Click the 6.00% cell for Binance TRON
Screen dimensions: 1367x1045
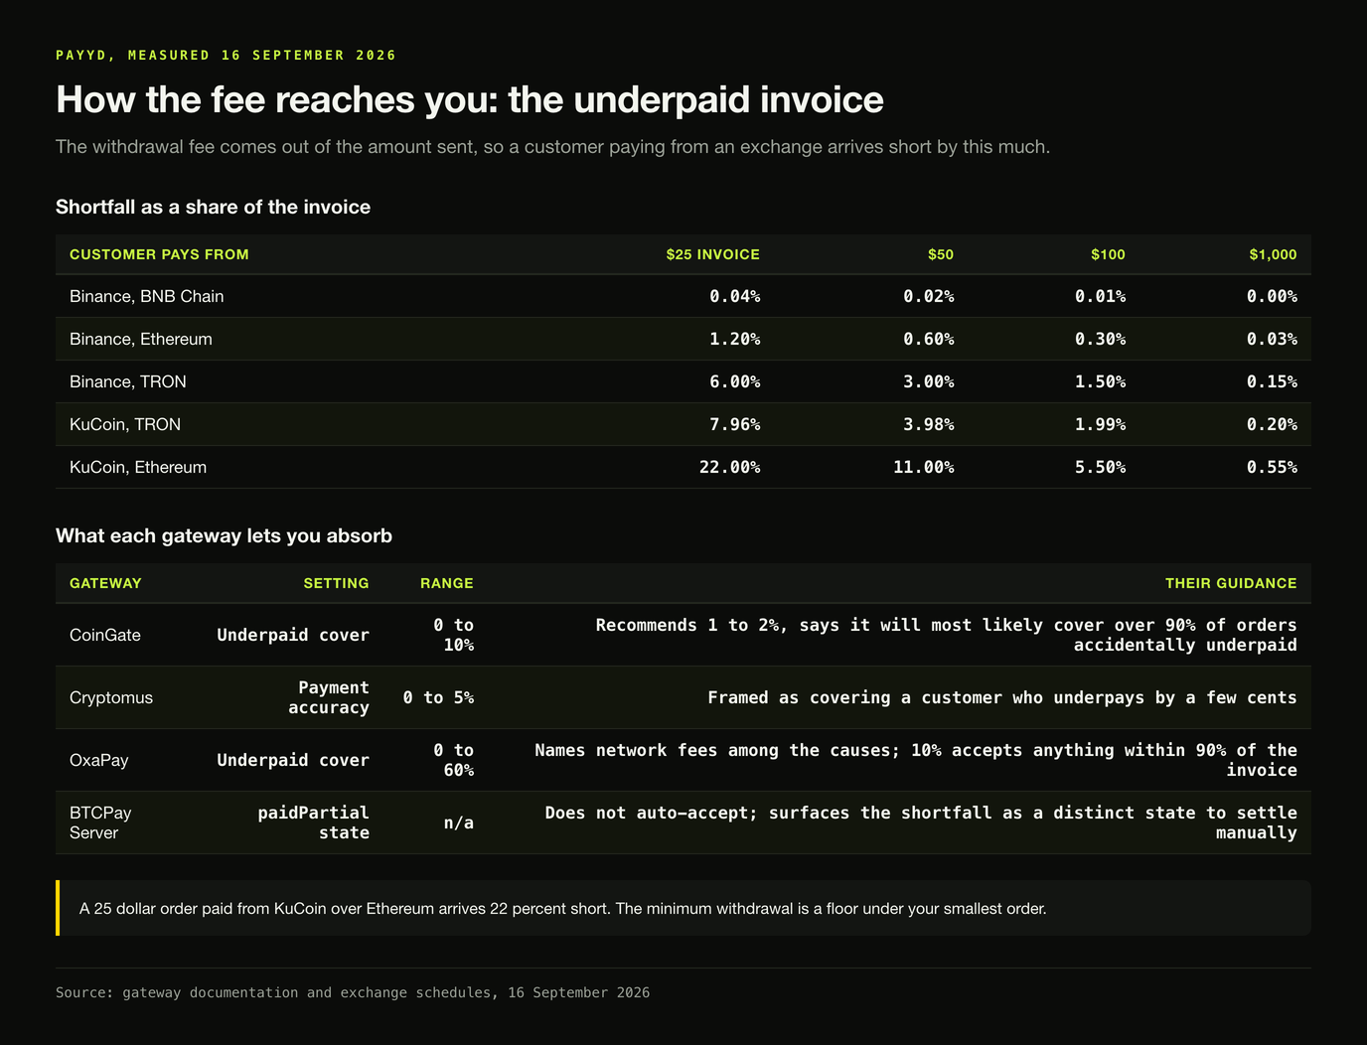(x=734, y=381)
